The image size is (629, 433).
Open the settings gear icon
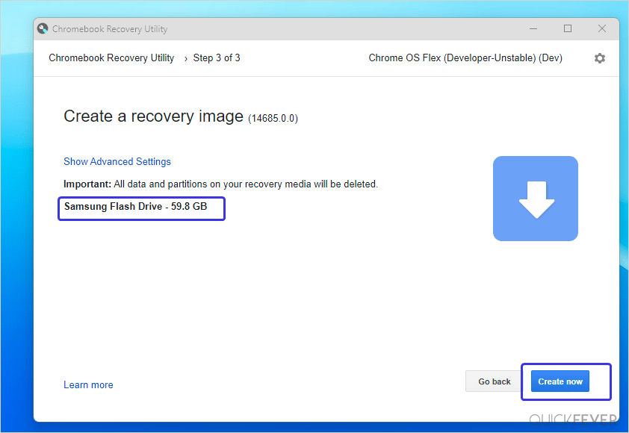point(599,58)
